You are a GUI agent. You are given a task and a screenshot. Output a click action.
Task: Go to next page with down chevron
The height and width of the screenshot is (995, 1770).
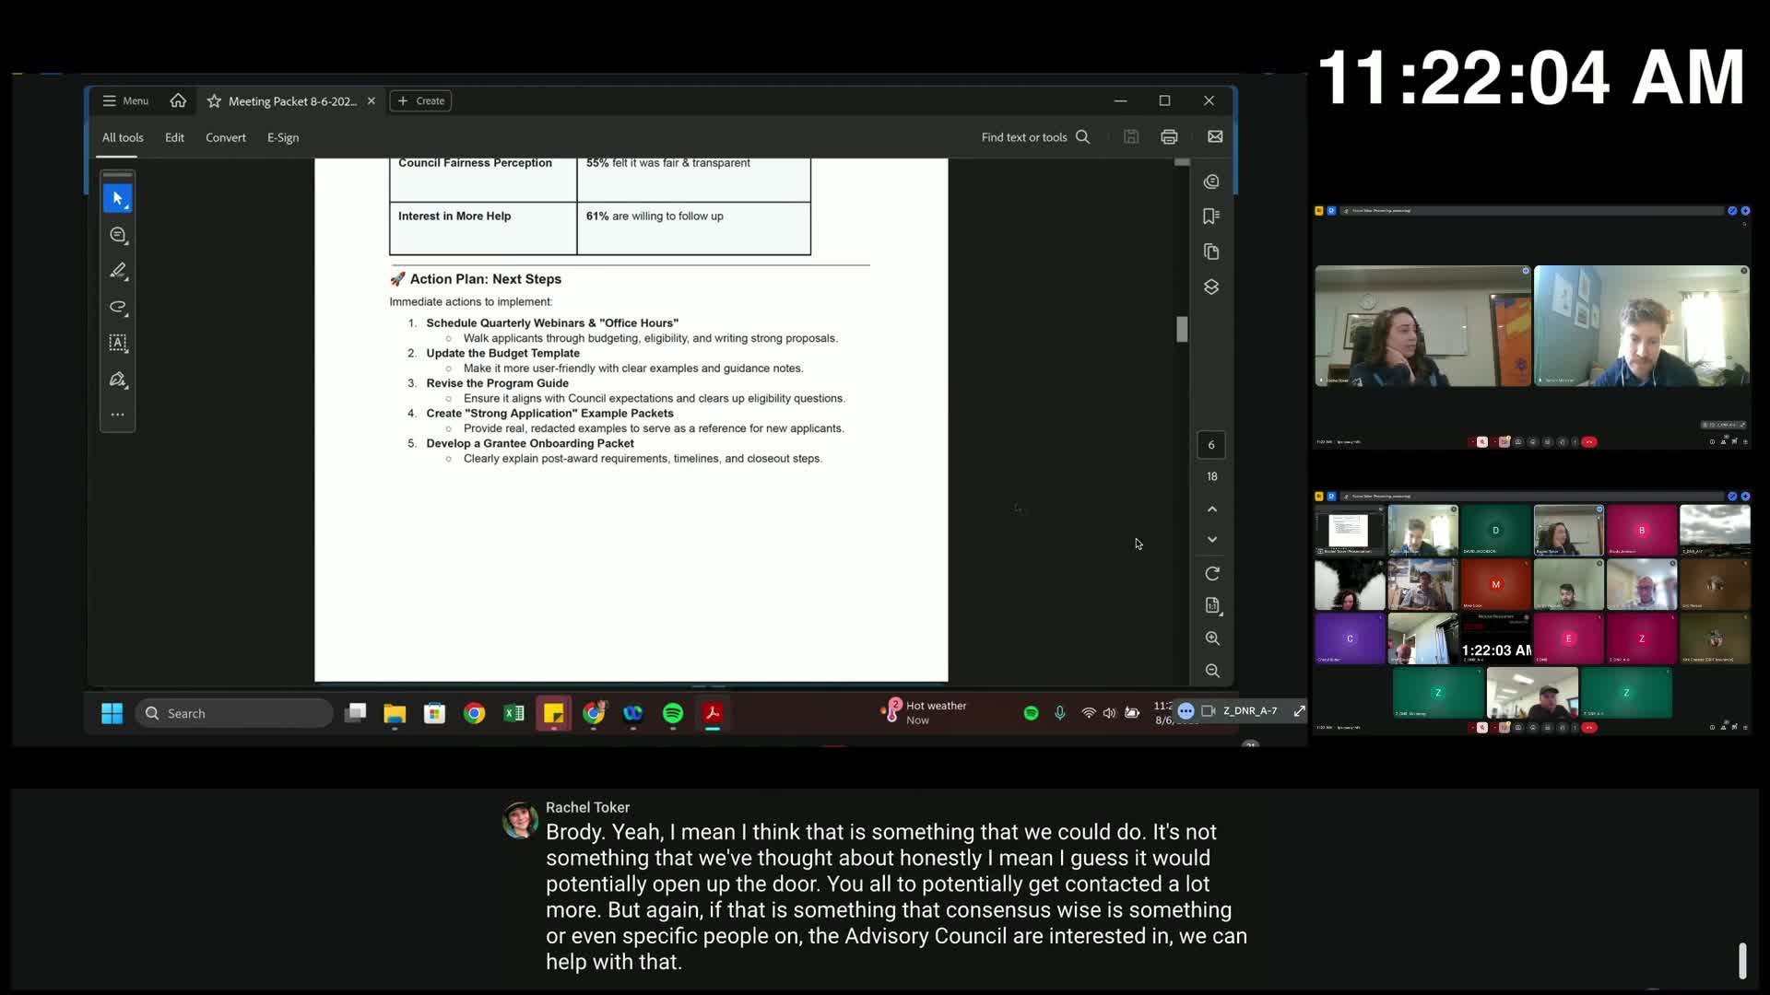1212,540
